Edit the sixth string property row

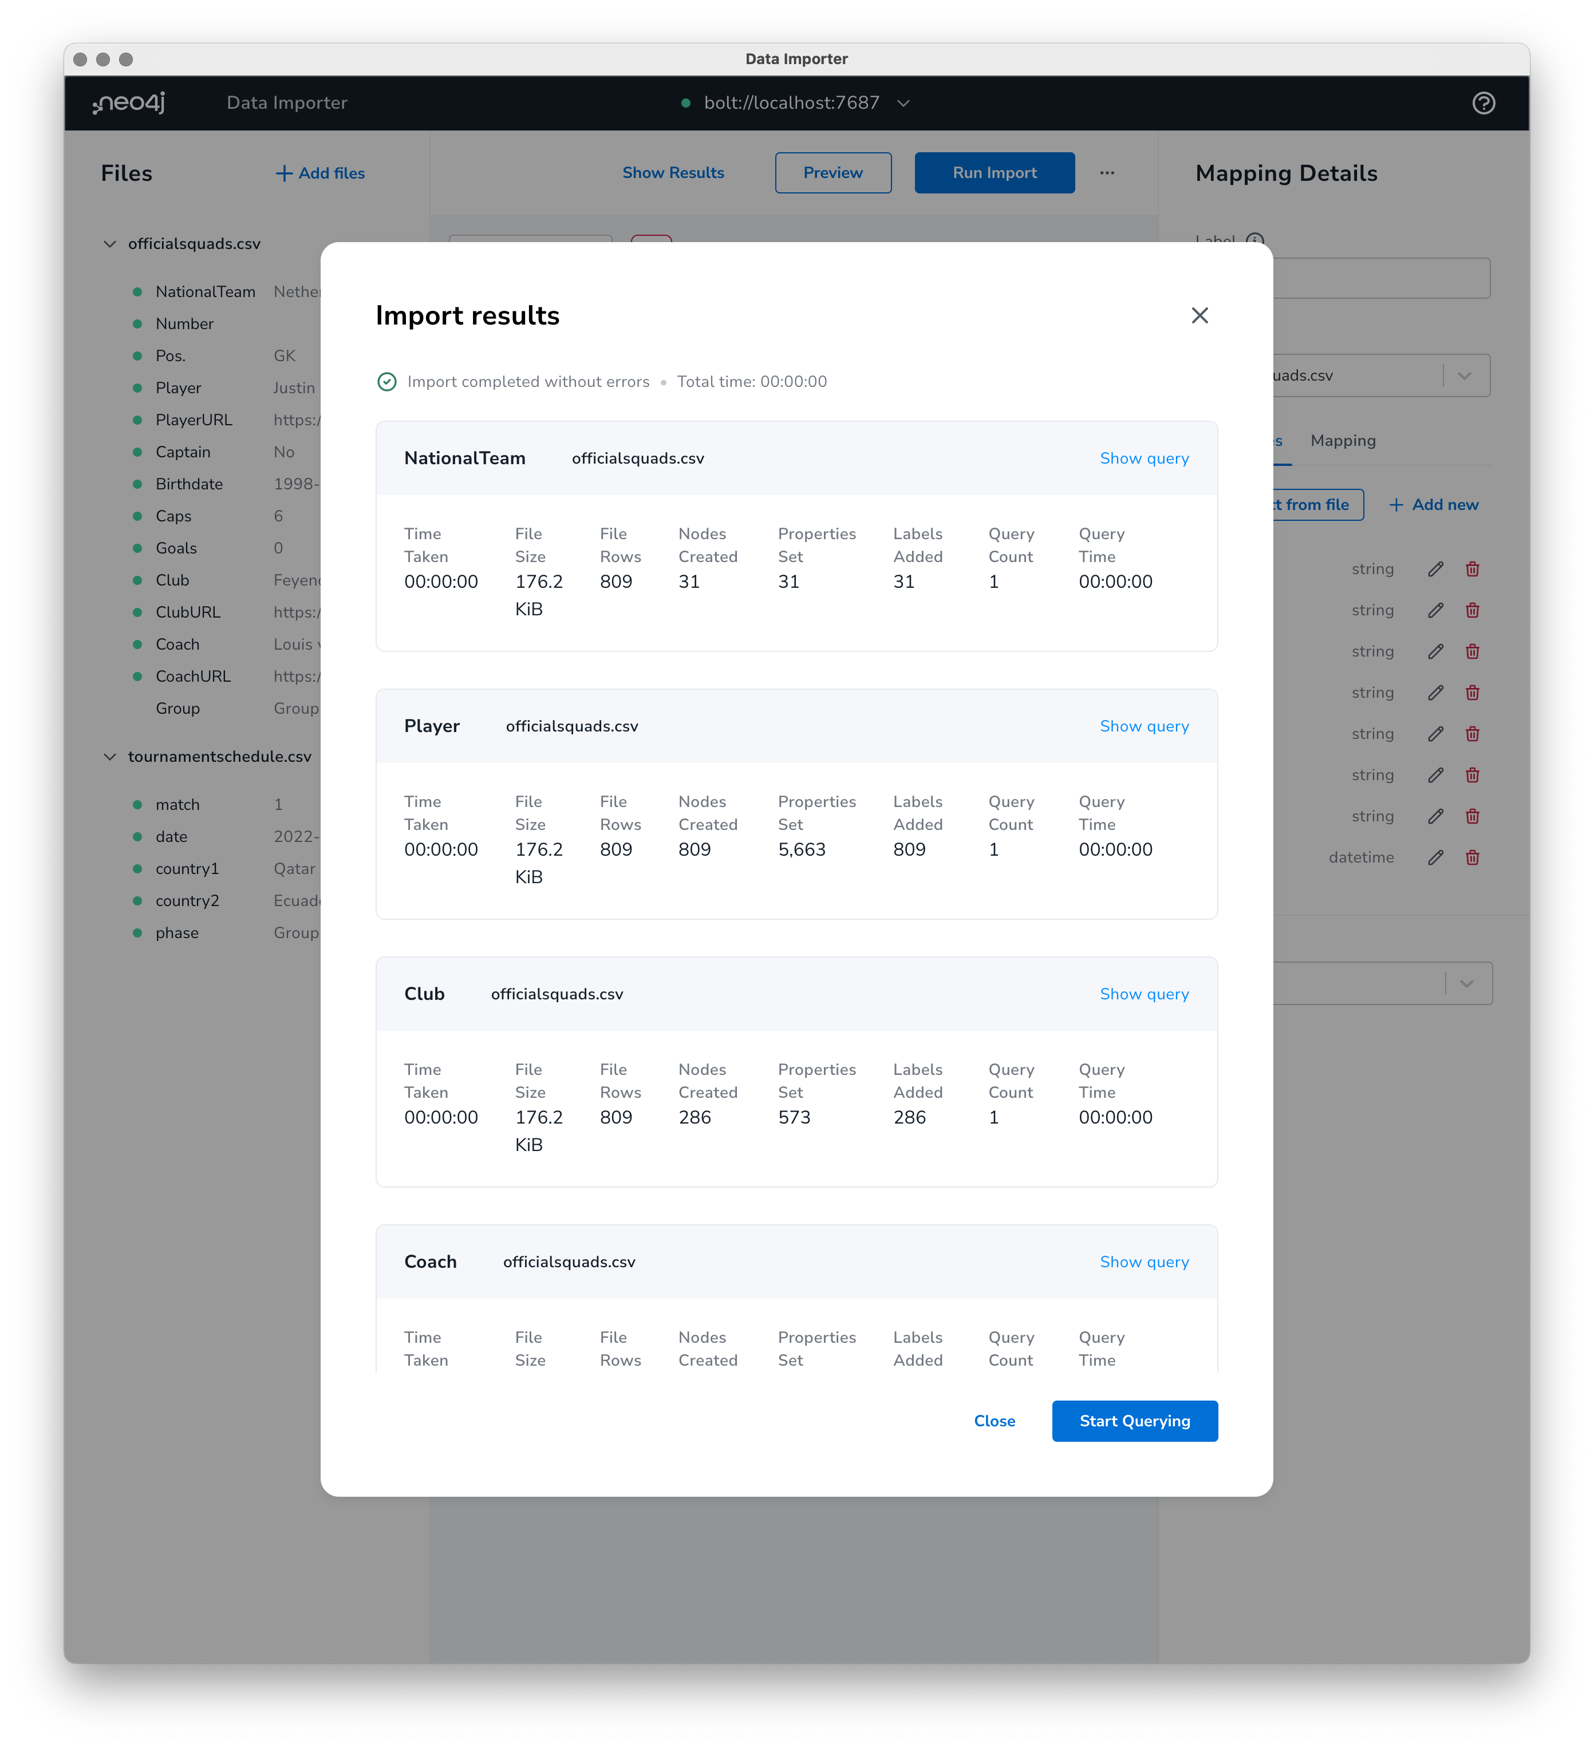[1435, 775]
